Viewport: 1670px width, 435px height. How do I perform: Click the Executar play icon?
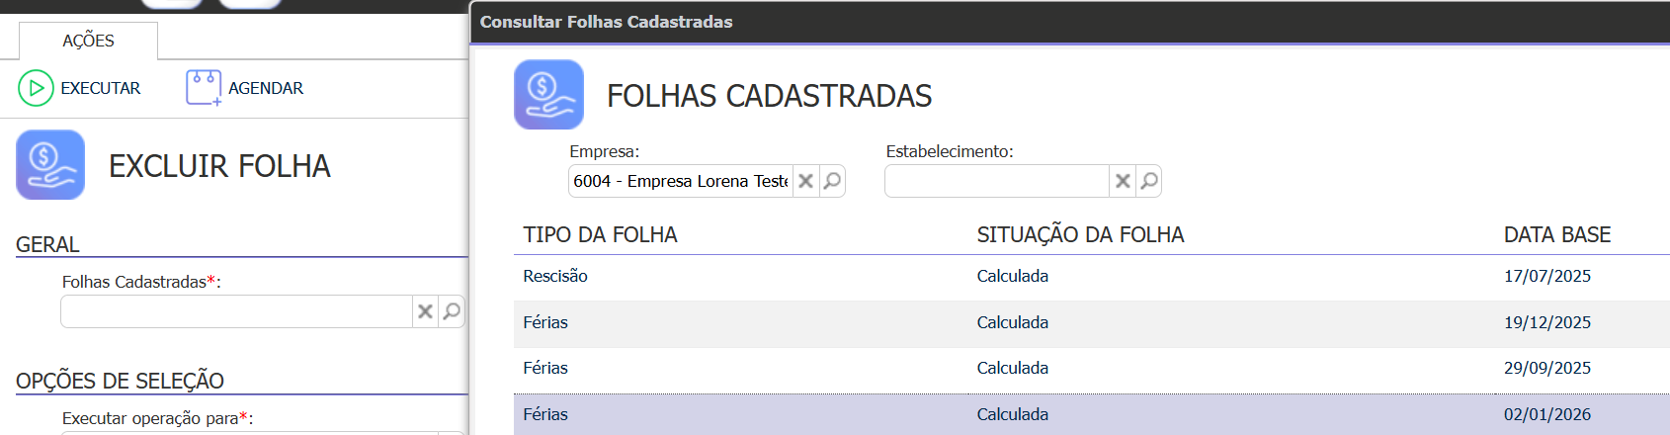click(36, 88)
